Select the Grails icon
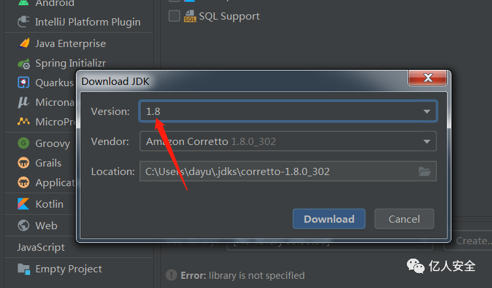The width and height of the screenshot is (492, 288). point(24,163)
